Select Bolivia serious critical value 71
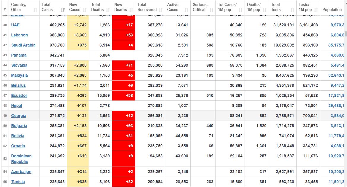Image resolution: width=347 pixels, height=187 pixels. [211, 136]
